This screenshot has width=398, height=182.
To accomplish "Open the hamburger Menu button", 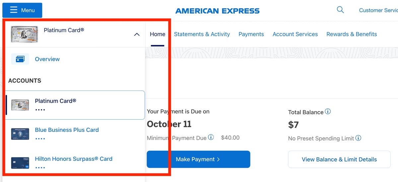I will pos(22,10).
